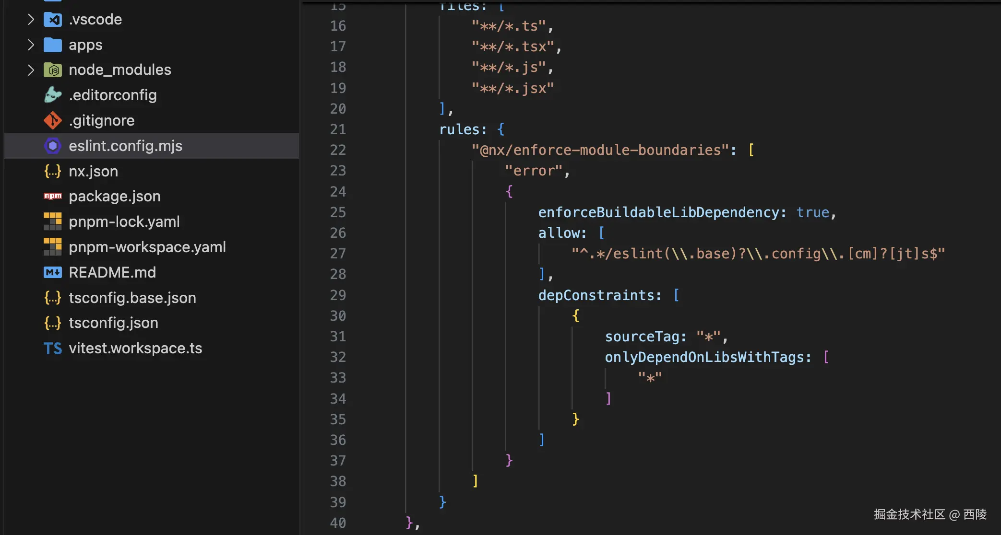Expand the node_modules folder chevron

tap(31, 70)
